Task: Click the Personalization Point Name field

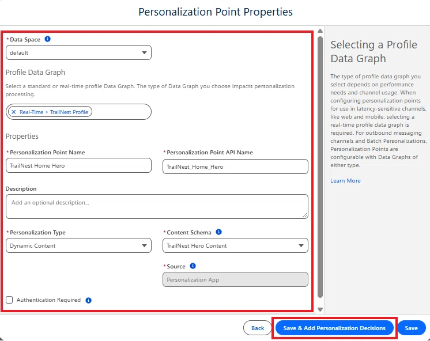Action: tap(78, 165)
